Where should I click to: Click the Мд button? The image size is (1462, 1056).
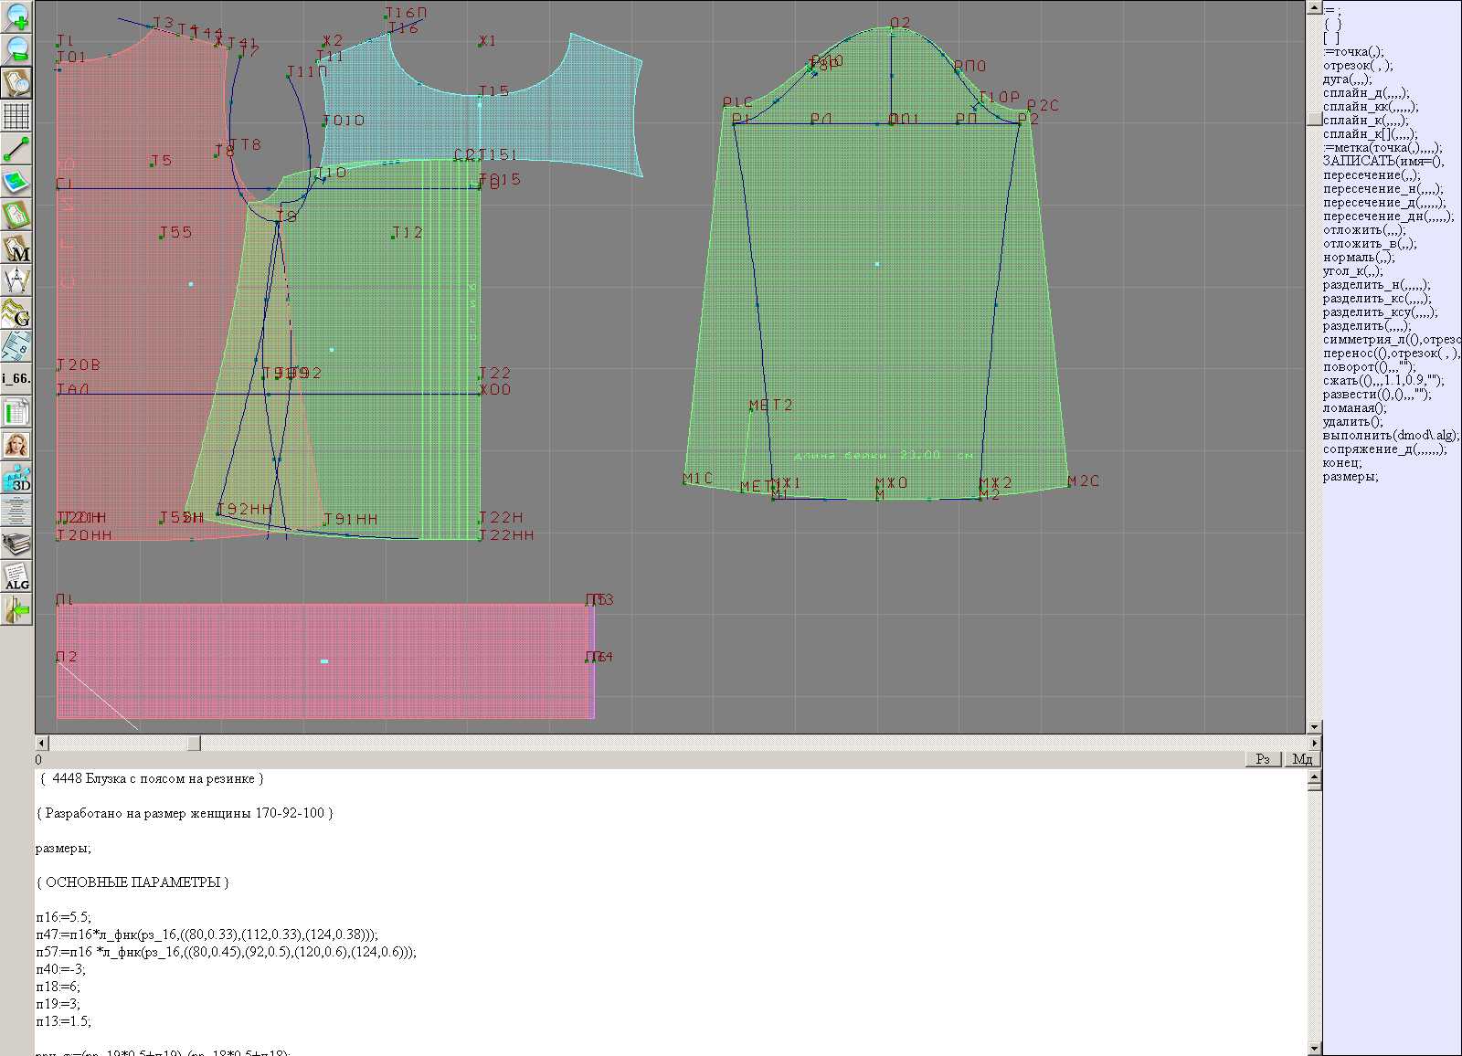[1302, 759]
